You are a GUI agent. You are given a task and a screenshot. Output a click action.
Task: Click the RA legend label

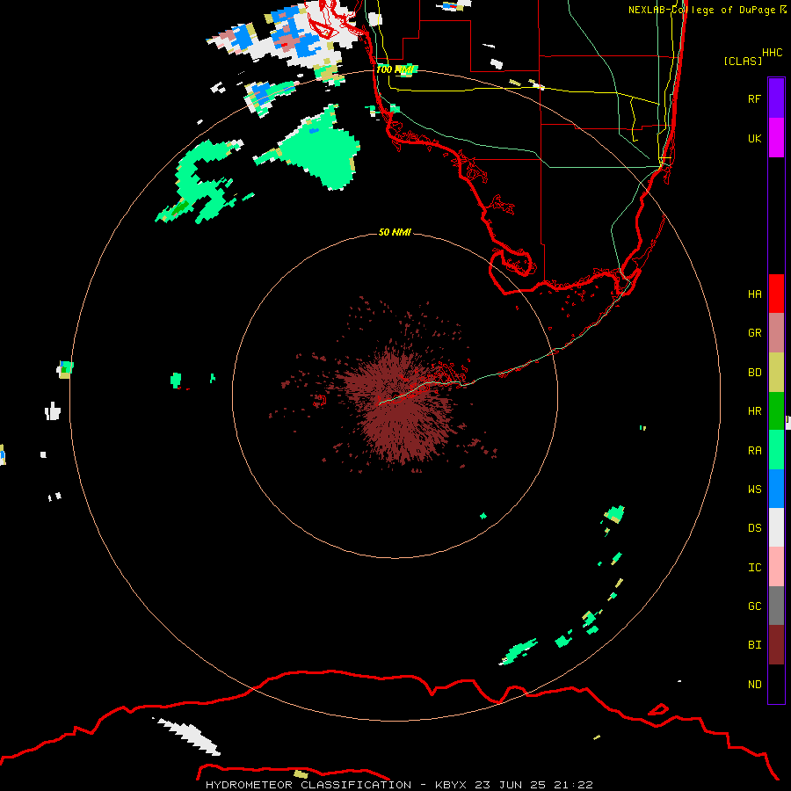[x=754, y=451]
